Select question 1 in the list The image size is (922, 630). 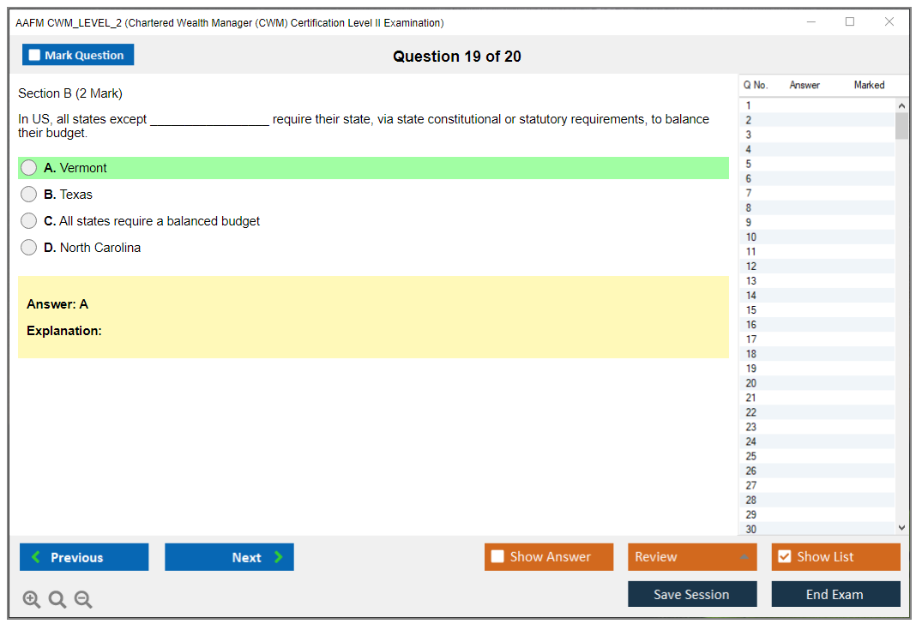(749, 105)
